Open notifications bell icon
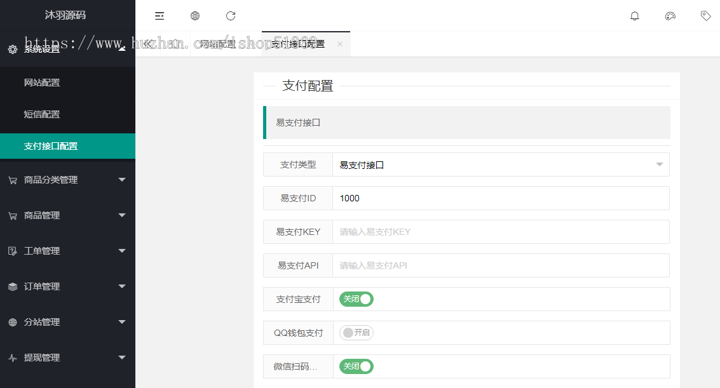 (x=635, y=16)
